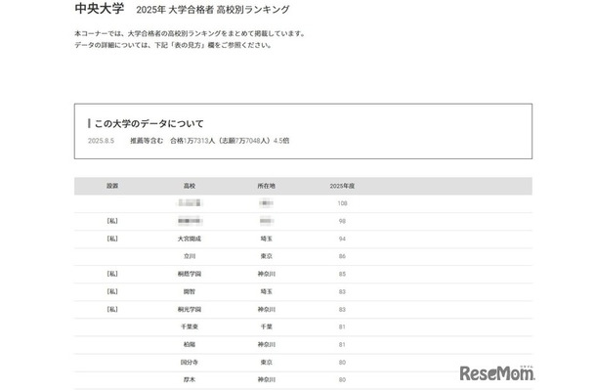This screenshot has height=391, width=596.
Task: Click the school name 大宮開成
Action: (x=190, y=239)
